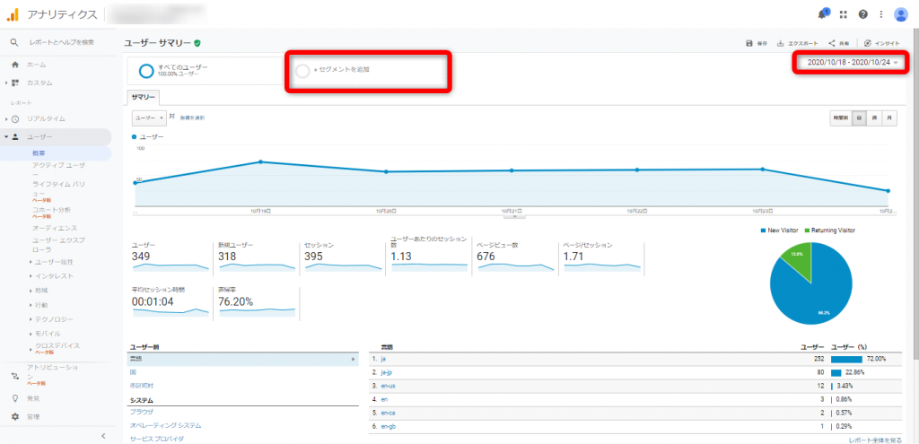This screenshot has width=919, height=444.
Task: Click the すべてのユーザー segment circle
Action: 146,71
